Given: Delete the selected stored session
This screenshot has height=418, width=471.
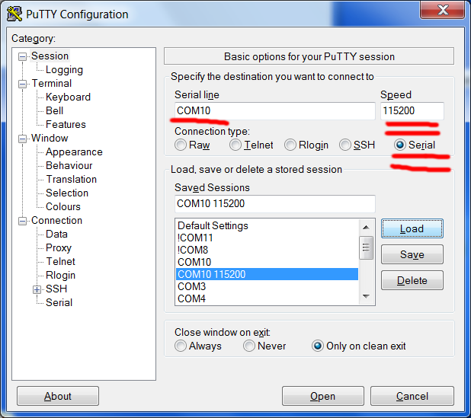Looking at the screenshot, I should (x=412, y=280).
